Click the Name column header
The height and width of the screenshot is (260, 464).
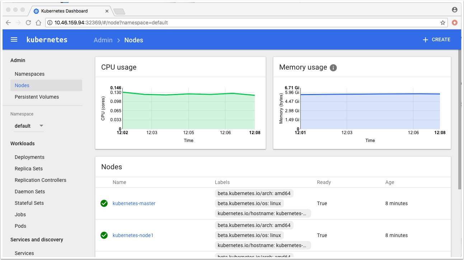[x=119, y=182]
